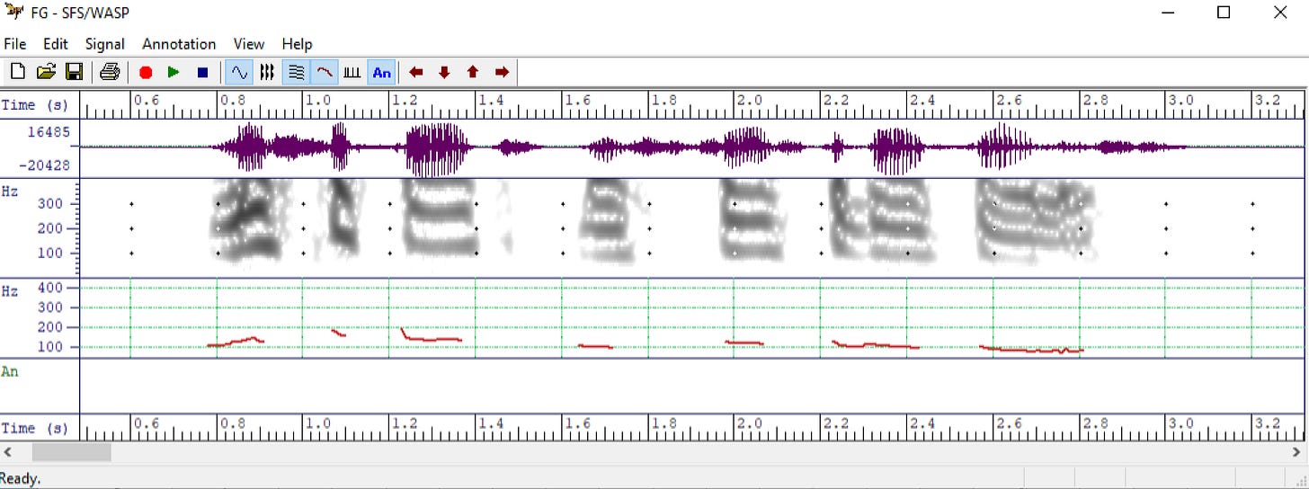Click the SFS/WASP application icon in the title bar
Viewport: 1309px width, 489px height.
[13, 13]
